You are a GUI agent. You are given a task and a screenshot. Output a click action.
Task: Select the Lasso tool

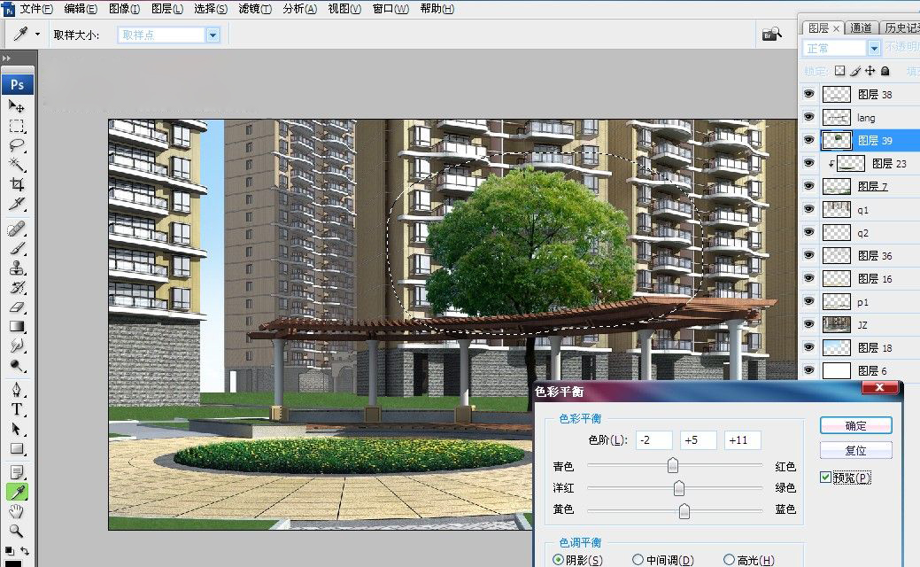coord(17,145)
